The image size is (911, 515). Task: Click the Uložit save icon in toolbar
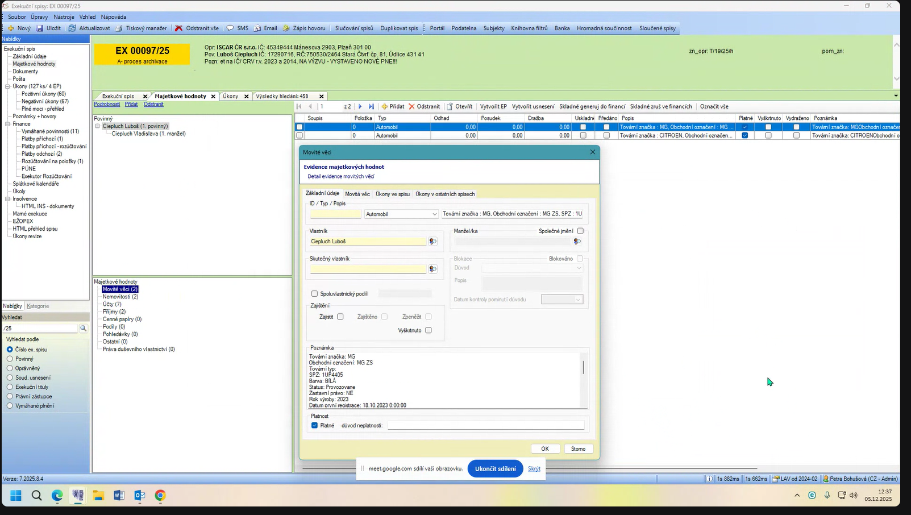(40, 28)
